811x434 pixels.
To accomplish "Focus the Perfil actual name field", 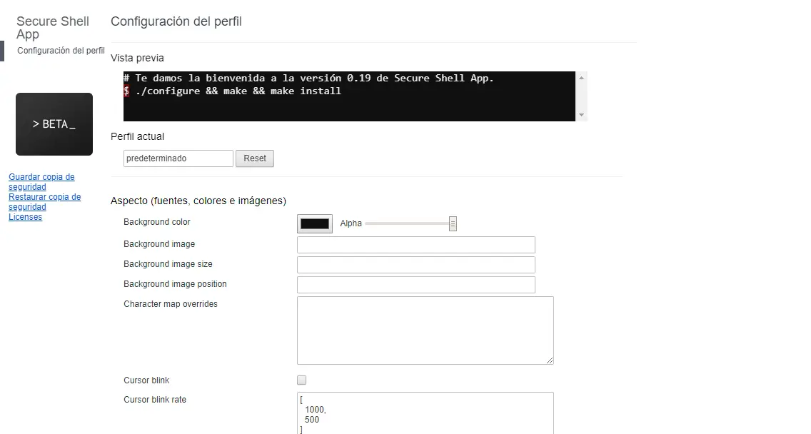I will click(178, 158).
